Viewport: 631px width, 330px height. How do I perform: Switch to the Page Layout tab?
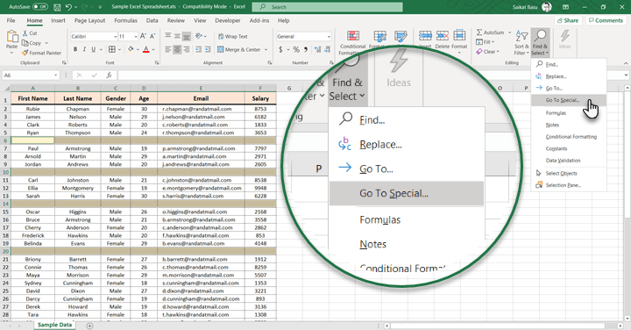pyautogui.click(x=89, y=20)
